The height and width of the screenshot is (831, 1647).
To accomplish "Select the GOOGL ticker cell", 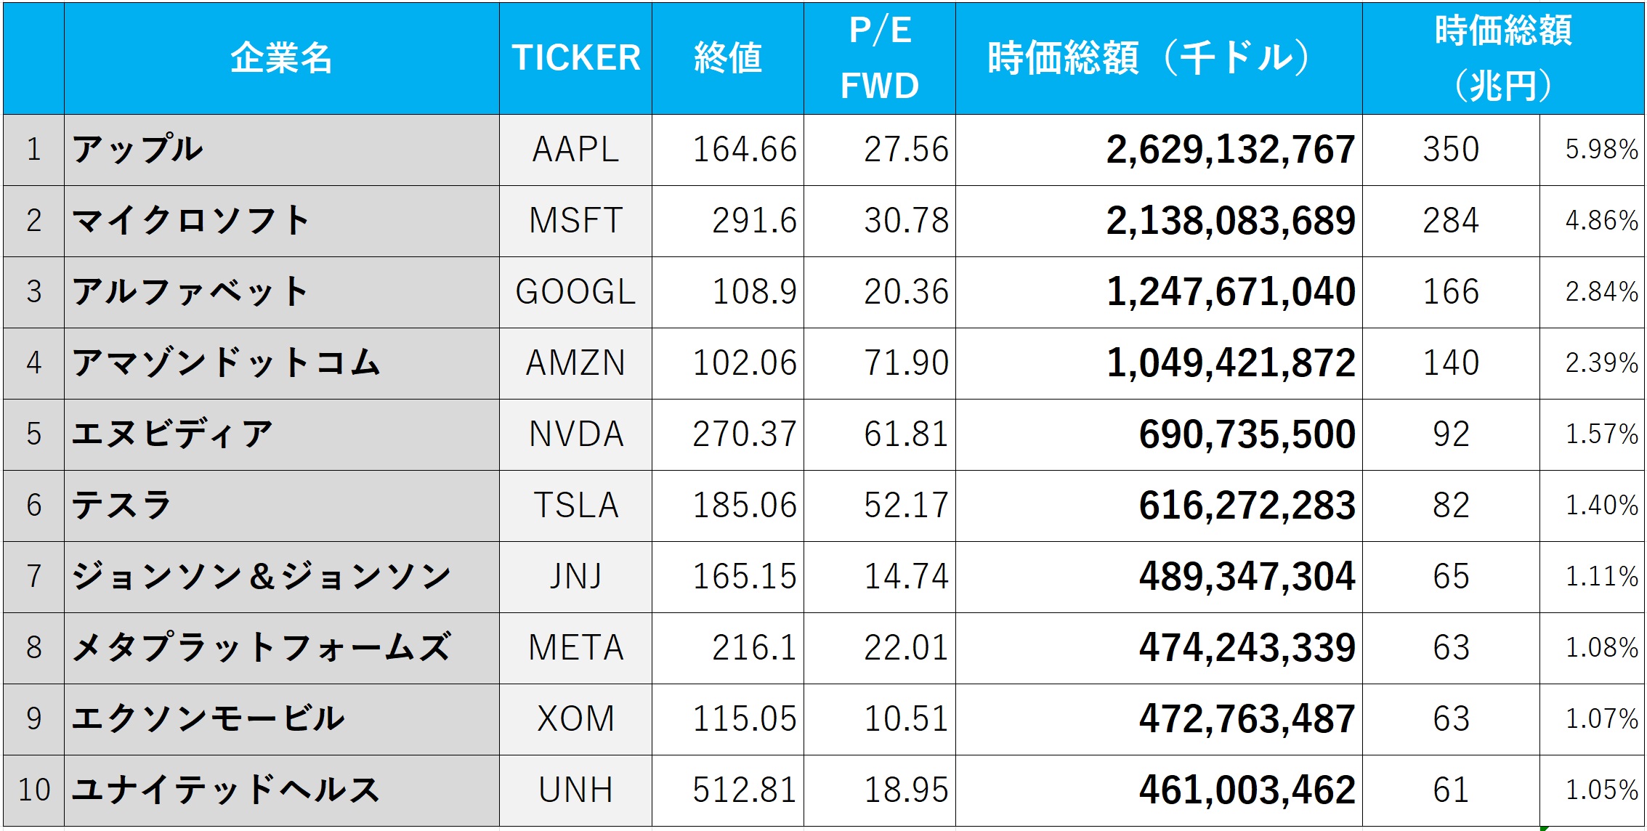I will tap(575, 292).
